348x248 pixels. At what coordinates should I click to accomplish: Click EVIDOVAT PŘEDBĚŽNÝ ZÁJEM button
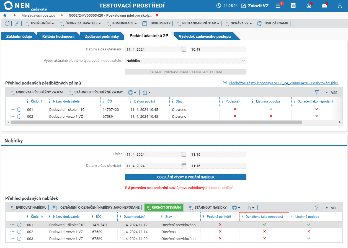click(37, 93)
